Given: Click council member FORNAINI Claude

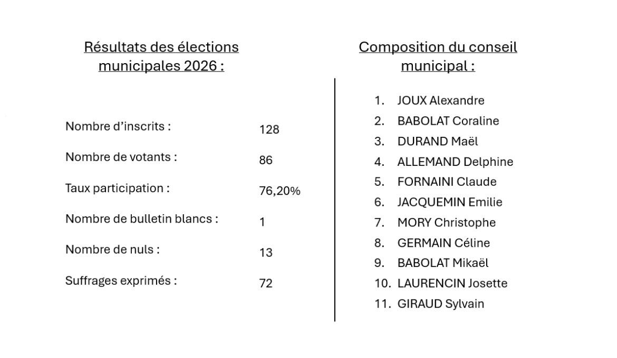Looking at the screenshot, I should pyautogui.click(x=447, y=182).
